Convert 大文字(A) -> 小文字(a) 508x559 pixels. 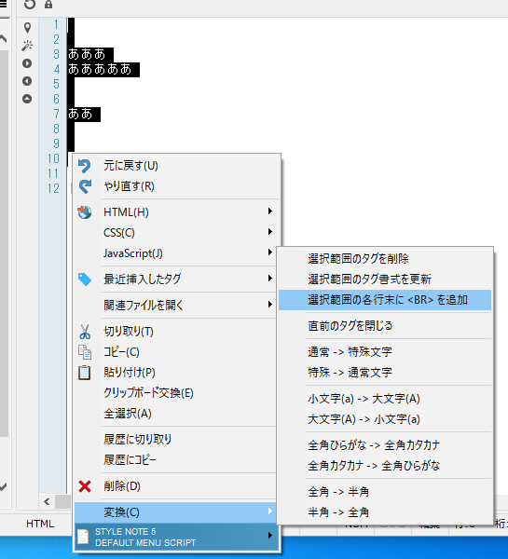click(385, 419)
